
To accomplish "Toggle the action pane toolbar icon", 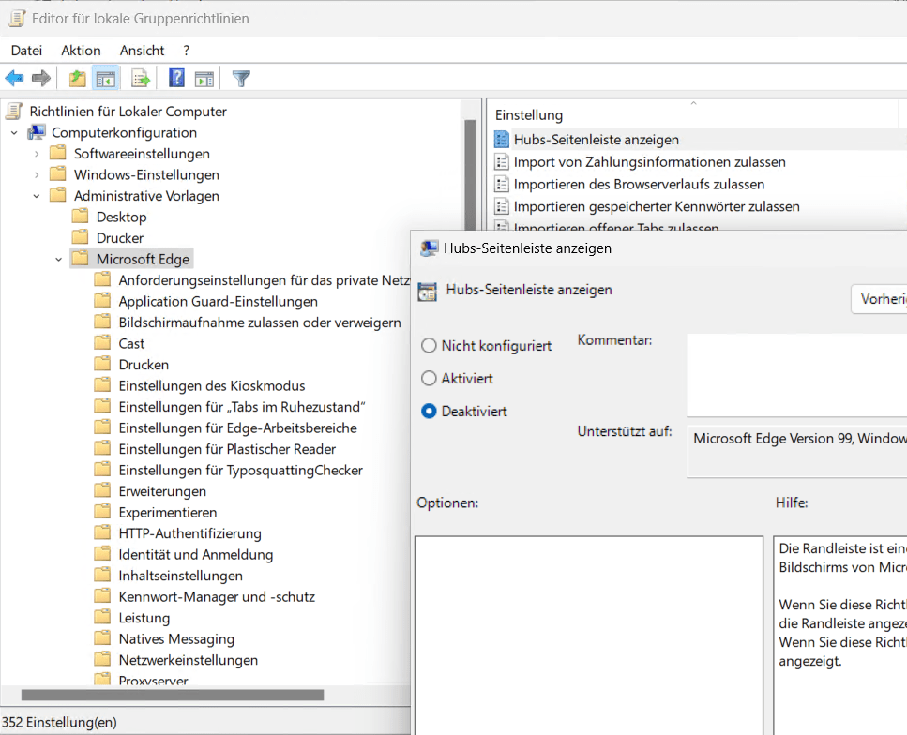I will click(204, 79).
